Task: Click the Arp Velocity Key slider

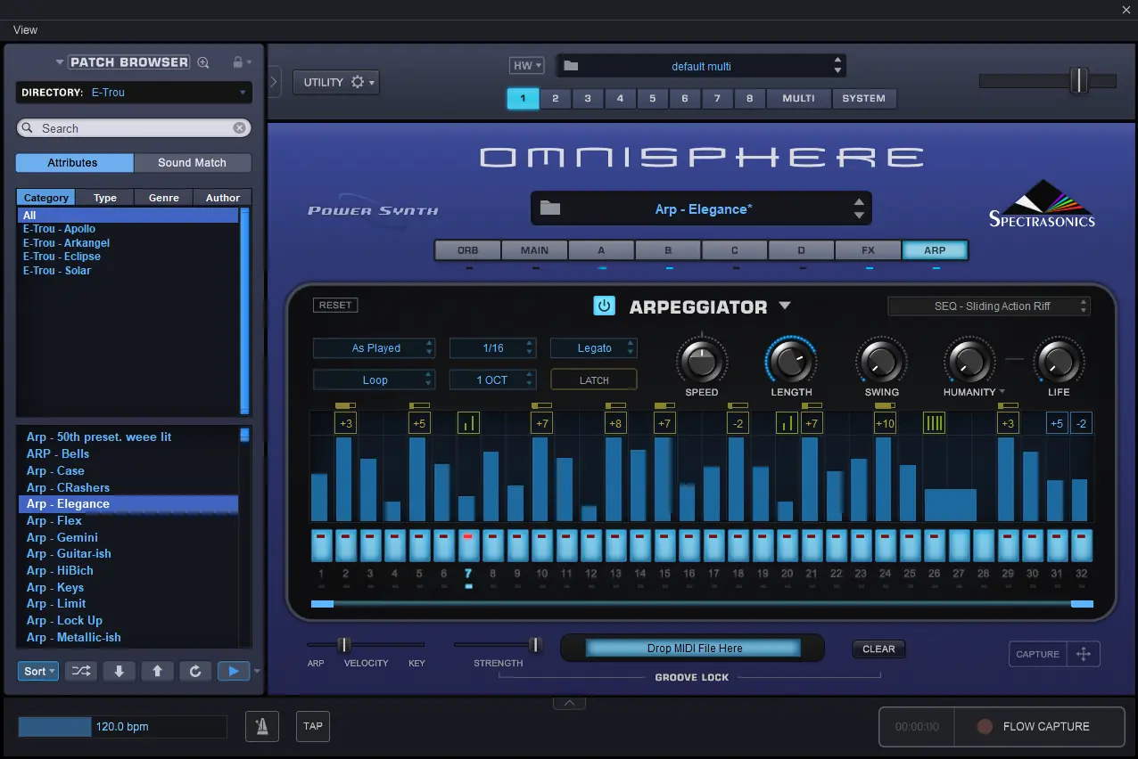Action: coord(366,644)
